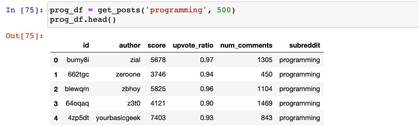The height and width of the screenshot is (126, 419).
Task: Click the upvote ratio 0.97
Action: pos(207,60)
